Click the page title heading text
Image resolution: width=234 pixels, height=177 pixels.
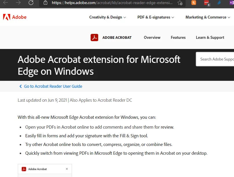click(99, 65)
